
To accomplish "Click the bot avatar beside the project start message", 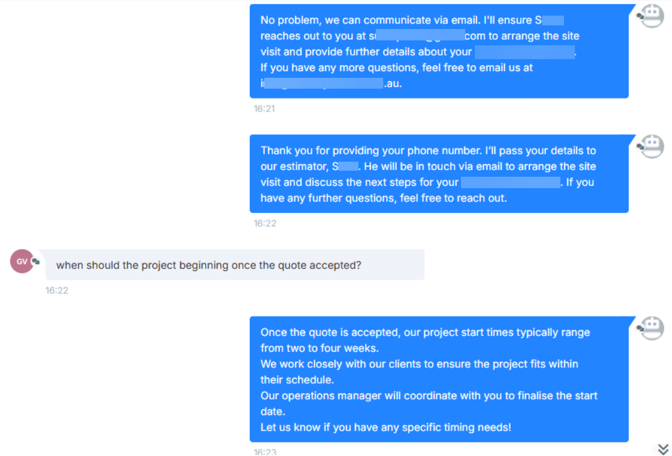I will (x=651, y=328).
